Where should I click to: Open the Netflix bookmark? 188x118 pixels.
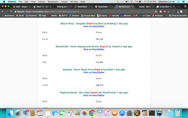53,16
